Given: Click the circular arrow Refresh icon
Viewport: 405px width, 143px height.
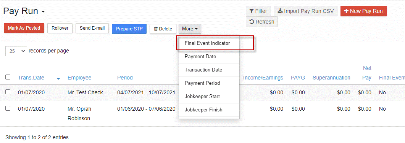Looking at the screenshot, I should 252,22.
